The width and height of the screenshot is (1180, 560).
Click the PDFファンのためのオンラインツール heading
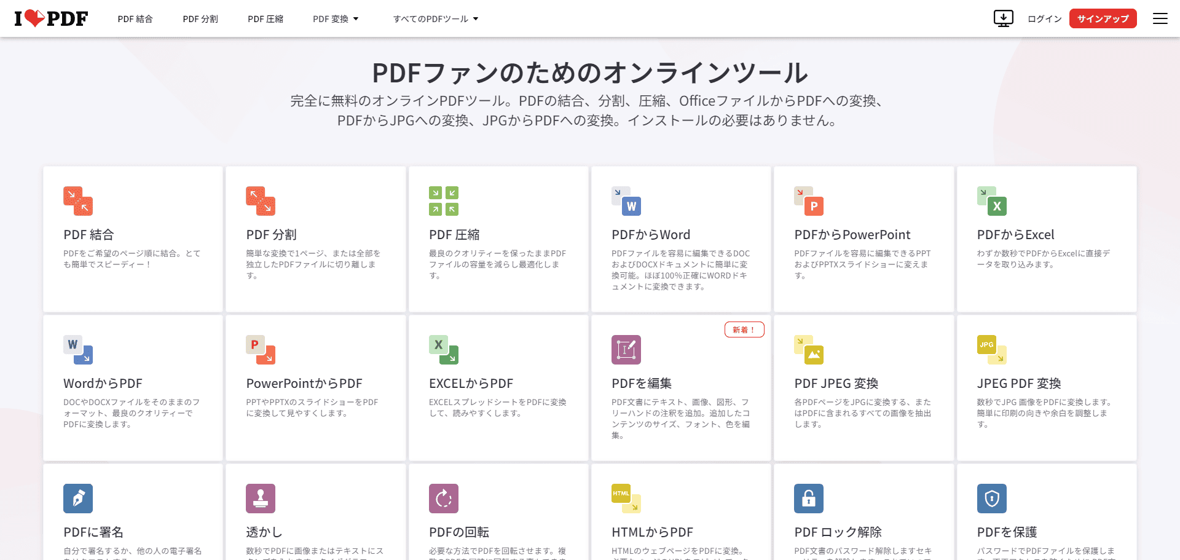pos(590,73)
